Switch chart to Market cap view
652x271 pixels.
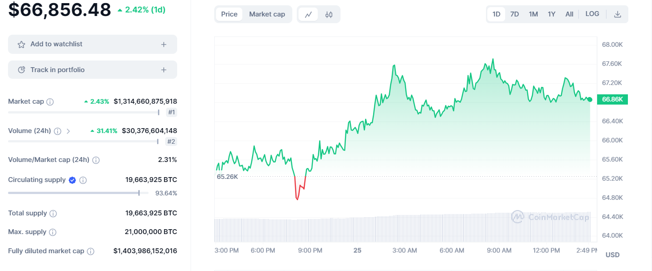point(267,14)
